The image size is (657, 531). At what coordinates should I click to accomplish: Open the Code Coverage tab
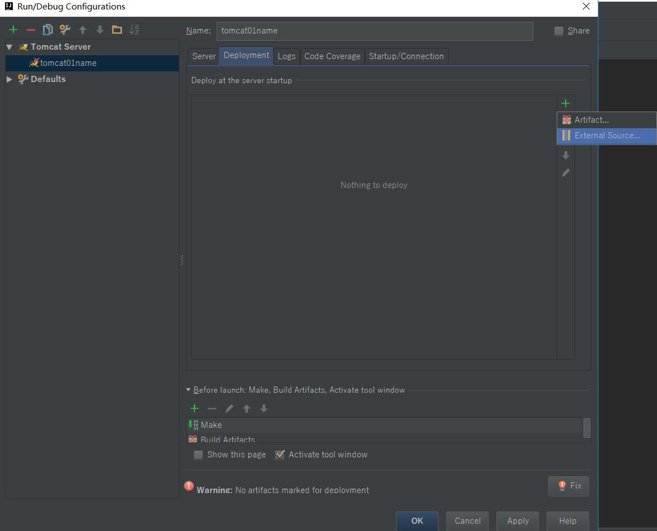pos(332,56)
